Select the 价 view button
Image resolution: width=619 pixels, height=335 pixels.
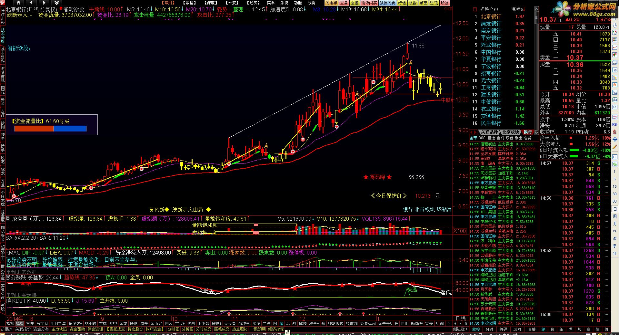pyautogui.click(x=552, y=330)
